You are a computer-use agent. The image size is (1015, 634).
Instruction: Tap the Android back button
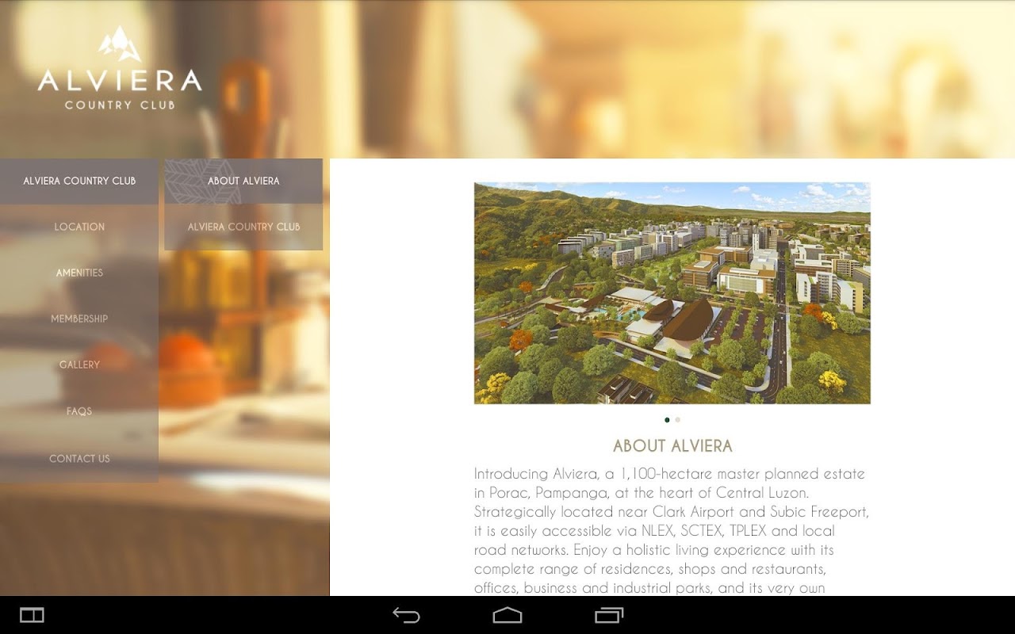[406, 615]
